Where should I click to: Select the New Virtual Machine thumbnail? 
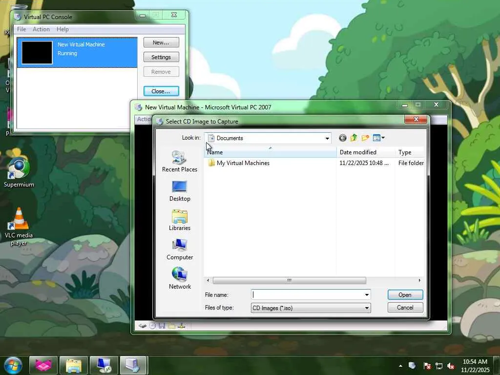tap(37, 53)
